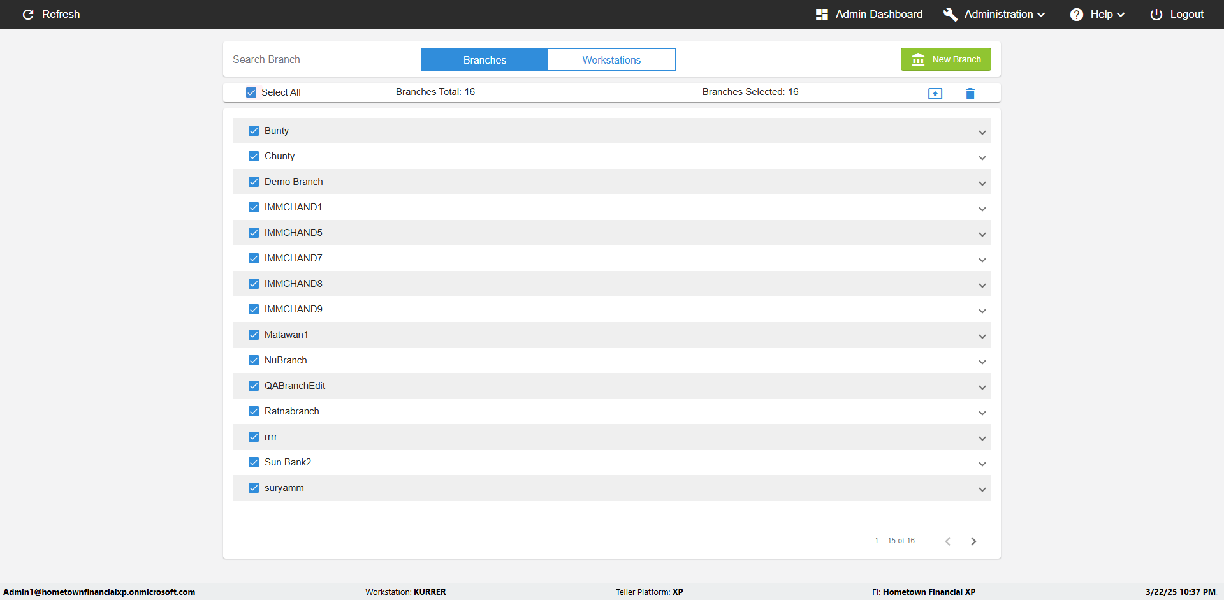The height and width of the screenshot is (600, 1224).
Task: Uncheck the suryamm checkbox
Action: pos(254,488)
